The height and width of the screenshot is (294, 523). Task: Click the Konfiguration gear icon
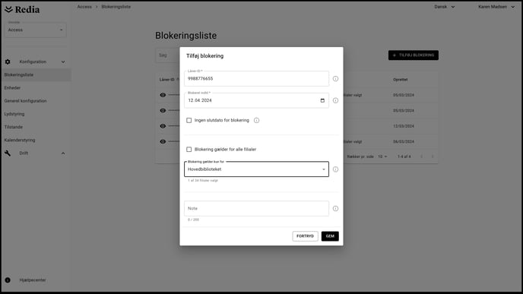(8, 62)
